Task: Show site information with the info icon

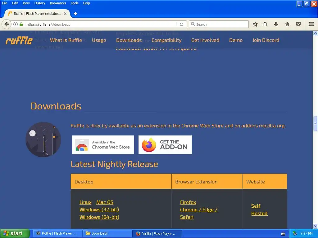Action: point(16,24)
